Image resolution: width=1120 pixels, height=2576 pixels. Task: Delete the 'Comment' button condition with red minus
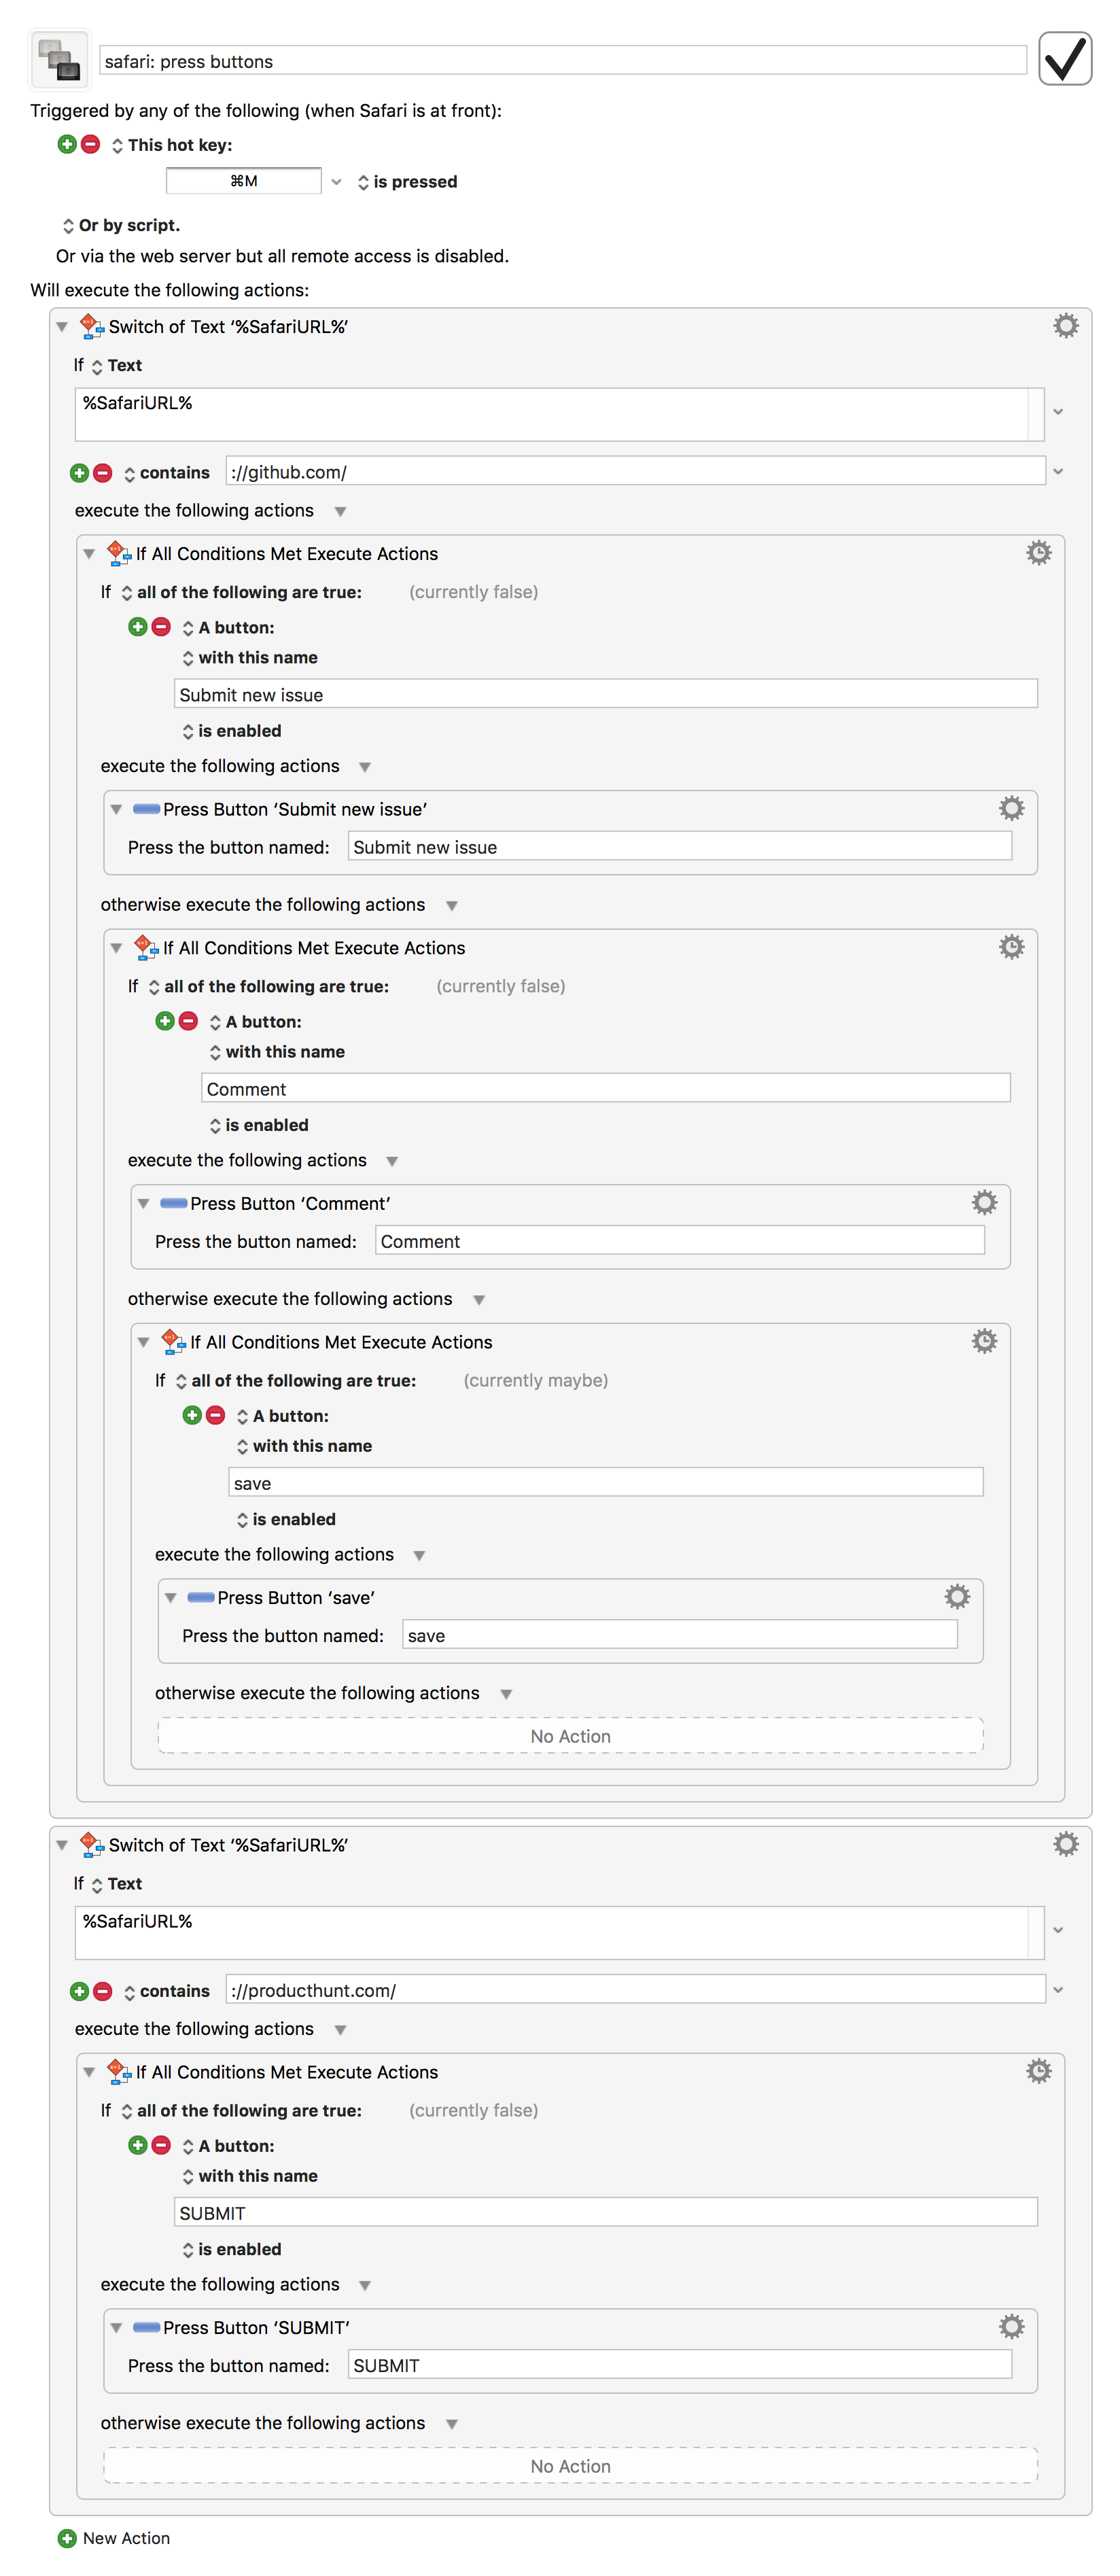click(188, 1021)
